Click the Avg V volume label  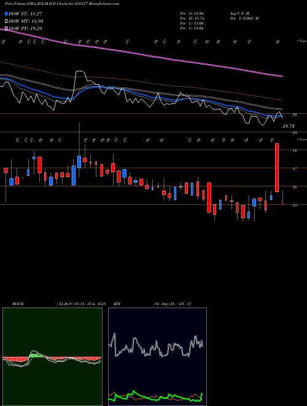point(239,13)
